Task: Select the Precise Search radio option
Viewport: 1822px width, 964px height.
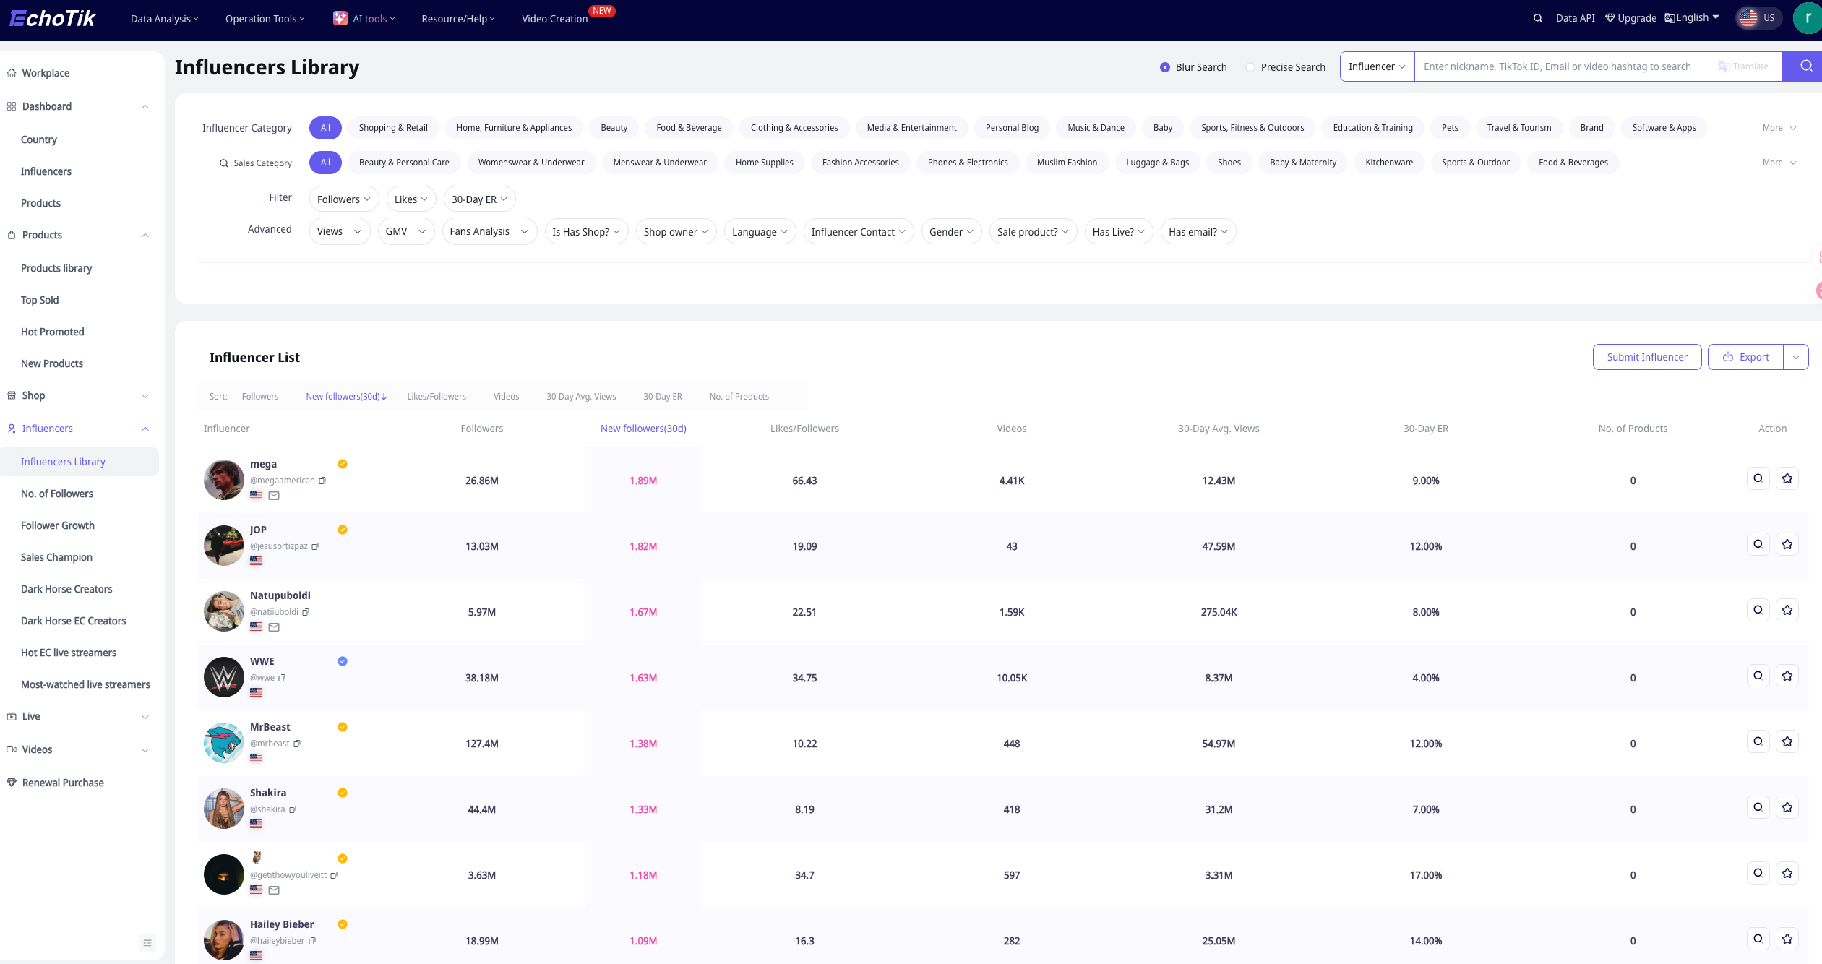Action: click(x=1250, y=67)
